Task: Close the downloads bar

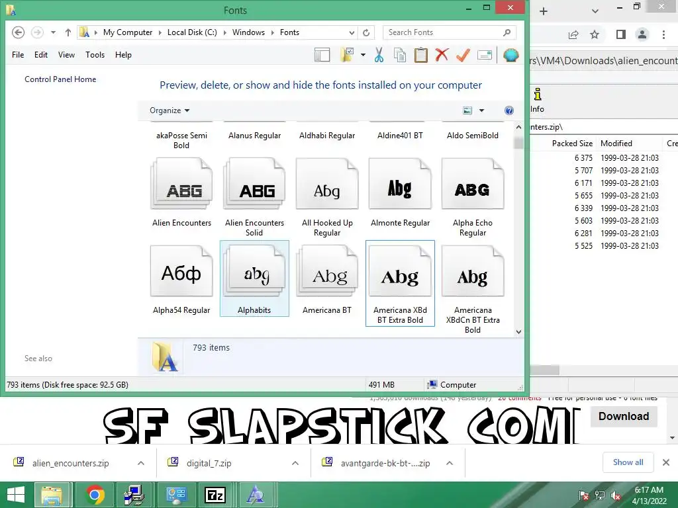Action: coord(666,462)
